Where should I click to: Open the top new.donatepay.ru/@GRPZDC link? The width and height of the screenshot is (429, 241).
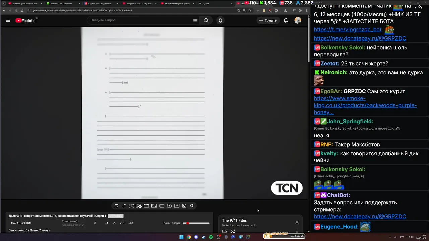[360, 38]
